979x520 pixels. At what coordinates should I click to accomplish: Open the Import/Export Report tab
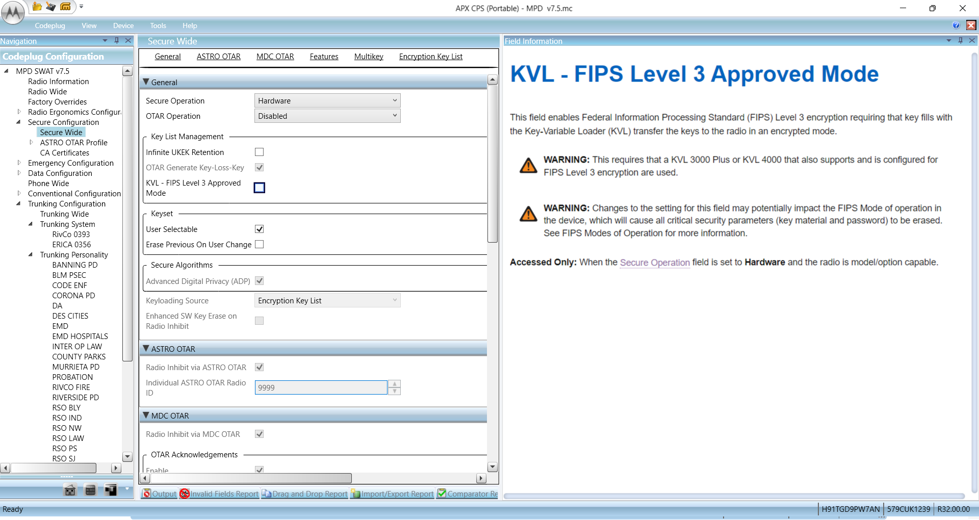click(x=393, y=493)
